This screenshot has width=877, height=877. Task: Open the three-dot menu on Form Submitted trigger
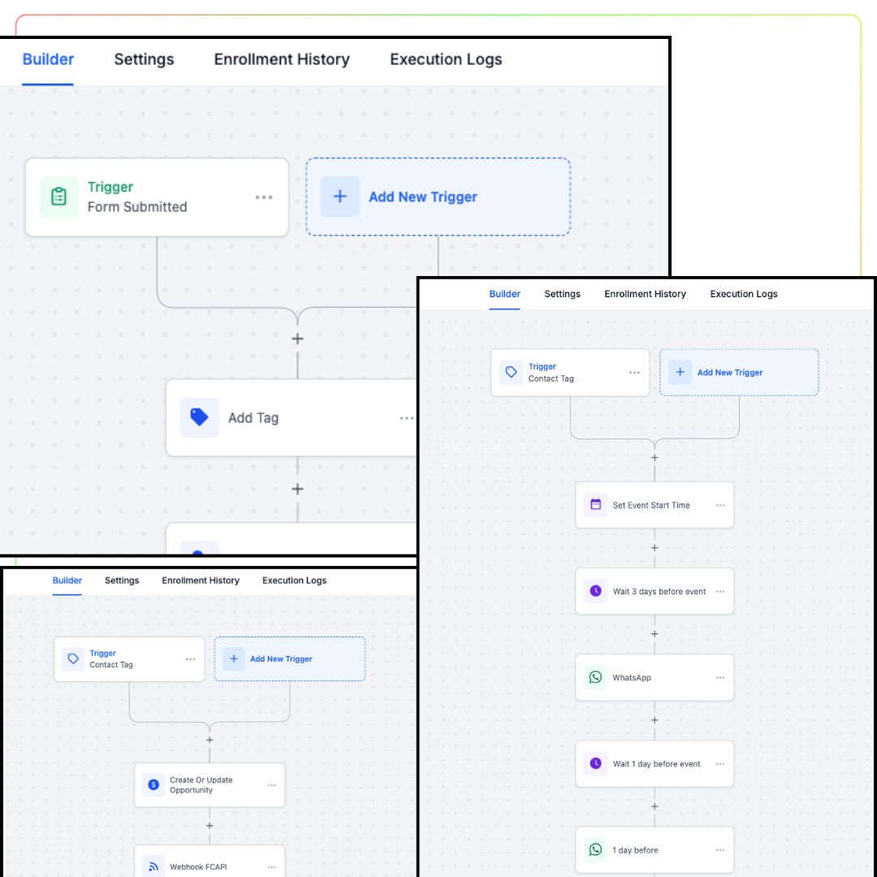pos(264,197)
